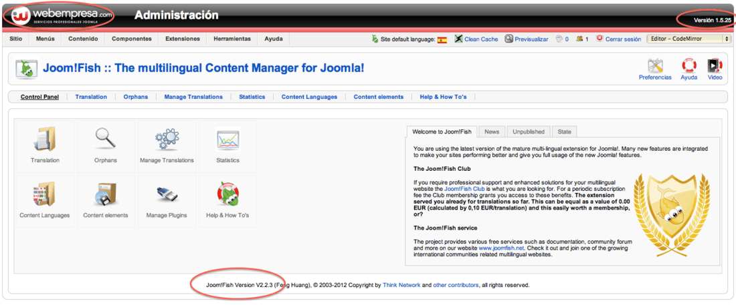Image resolution: width=736 pixels, height=305 pixels.
Task: Switch to the State tab
Action: point(565,131)
